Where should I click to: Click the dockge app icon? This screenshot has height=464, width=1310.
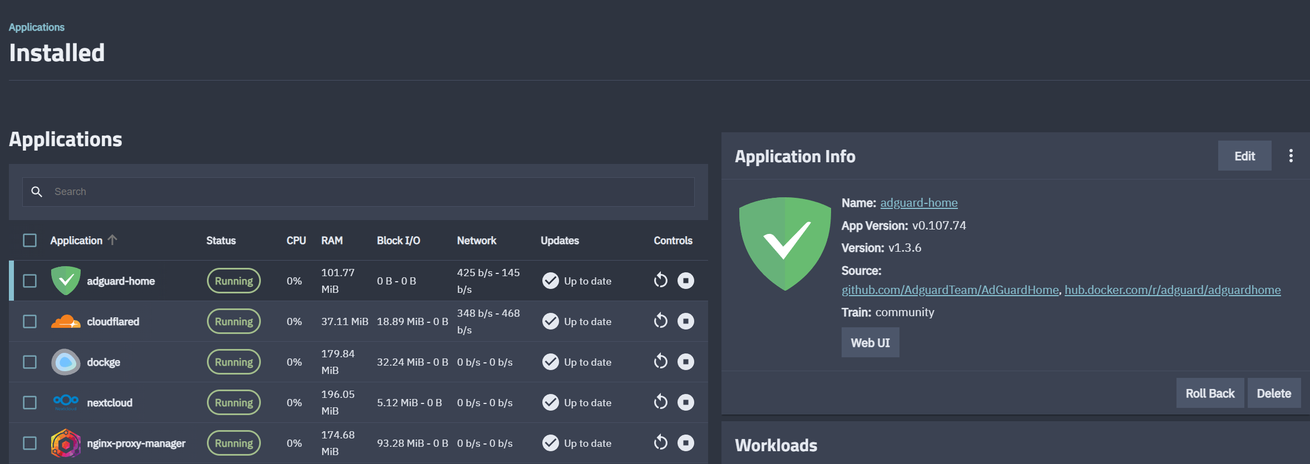[66, 362]
